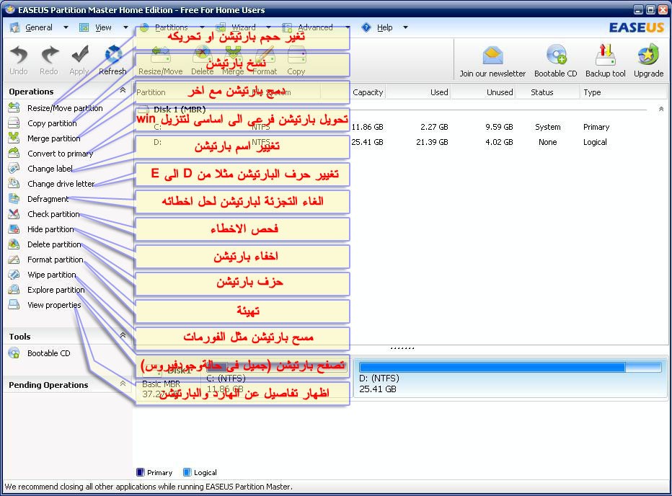Collapse the Pending Operations section
This screenshot has height=496, width=672.
pyautogui.click(x=123, y=385)
